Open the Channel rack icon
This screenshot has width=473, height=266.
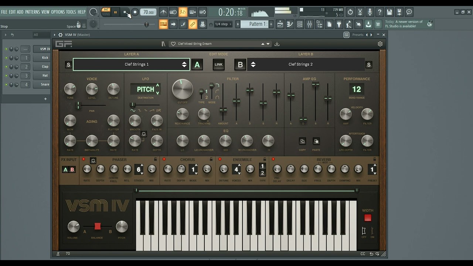[300, 24]
